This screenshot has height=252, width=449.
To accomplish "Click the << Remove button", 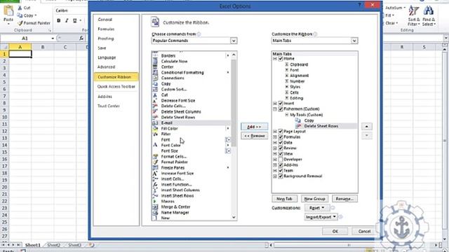I will point(254,136).
